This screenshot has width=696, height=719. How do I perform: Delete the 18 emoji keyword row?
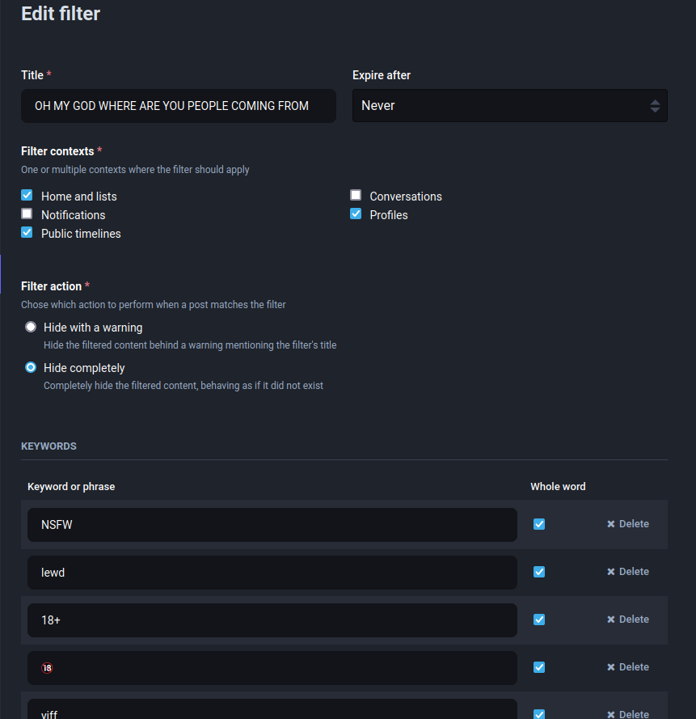(x=628, y=667)
